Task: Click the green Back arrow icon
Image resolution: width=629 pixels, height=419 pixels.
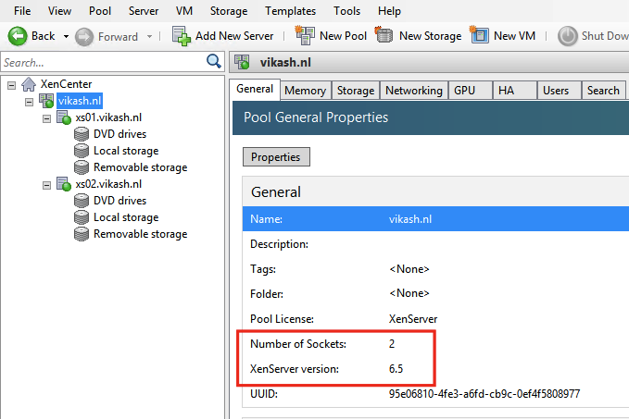Action: coord(18,36)
